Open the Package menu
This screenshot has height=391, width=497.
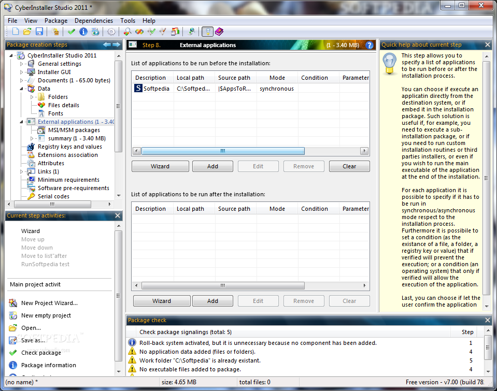(56, 21)
